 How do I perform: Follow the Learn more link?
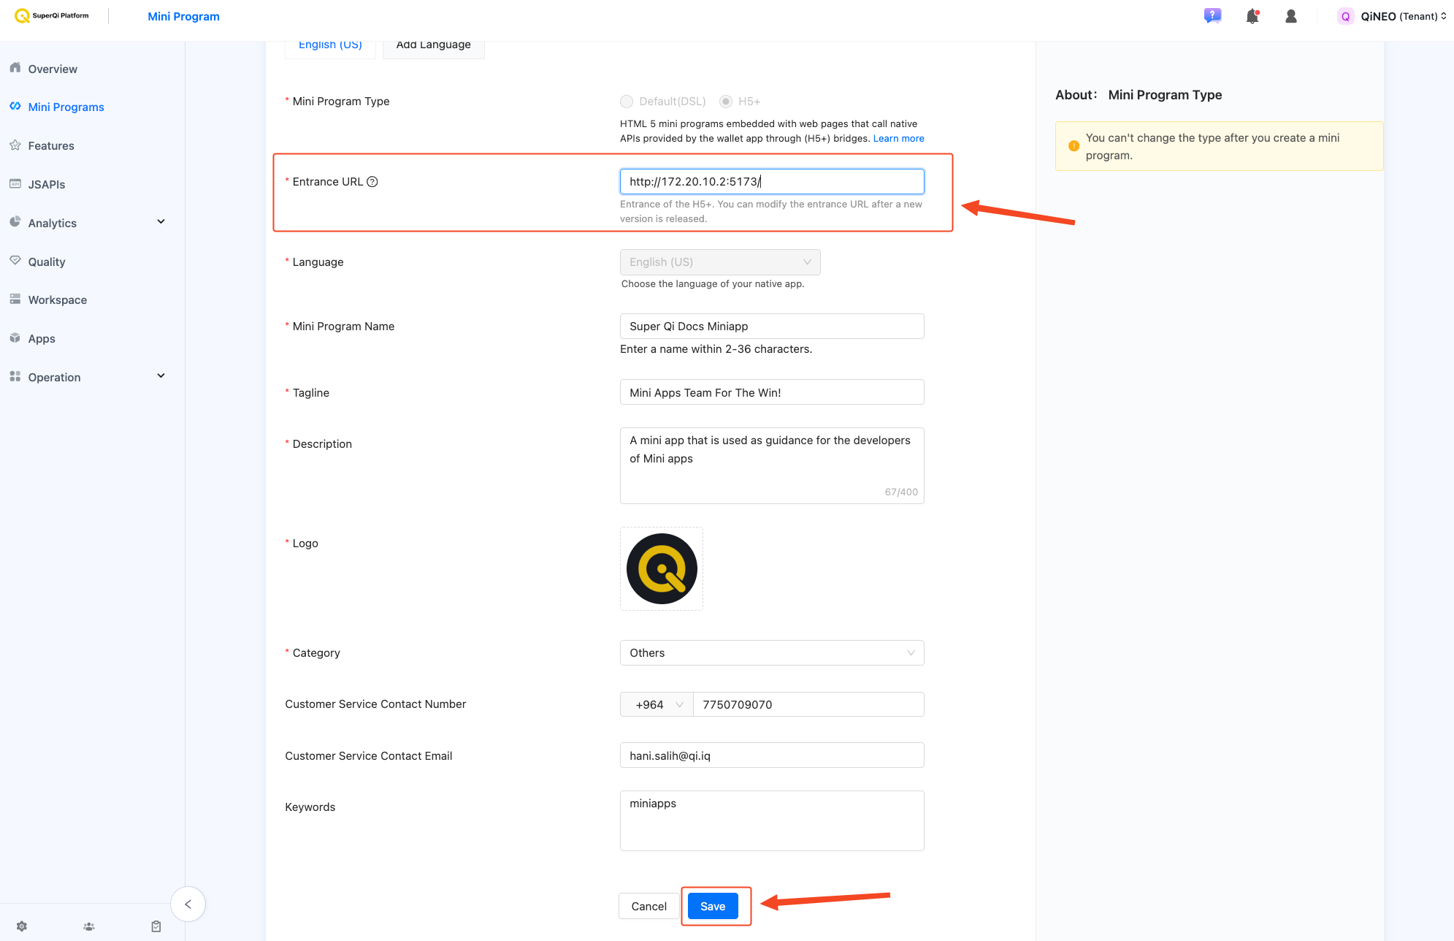(x=899, y=139)
